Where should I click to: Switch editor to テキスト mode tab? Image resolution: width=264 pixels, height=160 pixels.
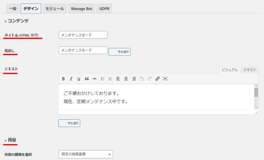click(250, 70)
